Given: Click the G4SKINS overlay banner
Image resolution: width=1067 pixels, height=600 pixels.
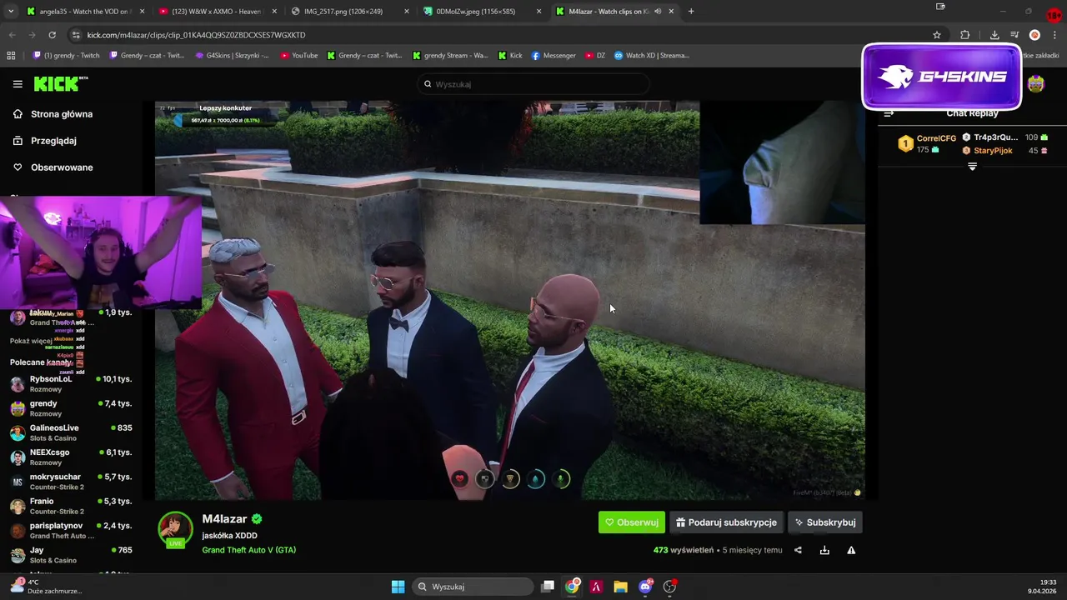Looking at the screenshot, I should tap(942, 77).
